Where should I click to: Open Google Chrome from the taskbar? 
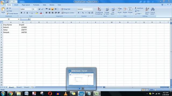(x=11, y=94)
